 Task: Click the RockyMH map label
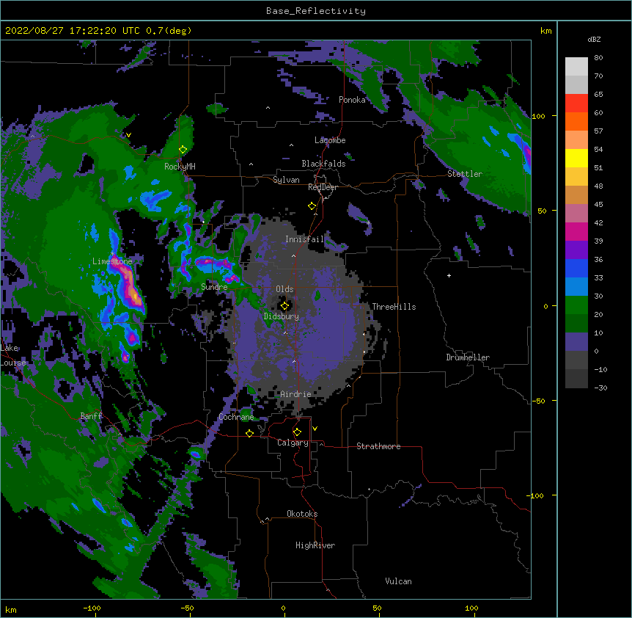point(180,167)
